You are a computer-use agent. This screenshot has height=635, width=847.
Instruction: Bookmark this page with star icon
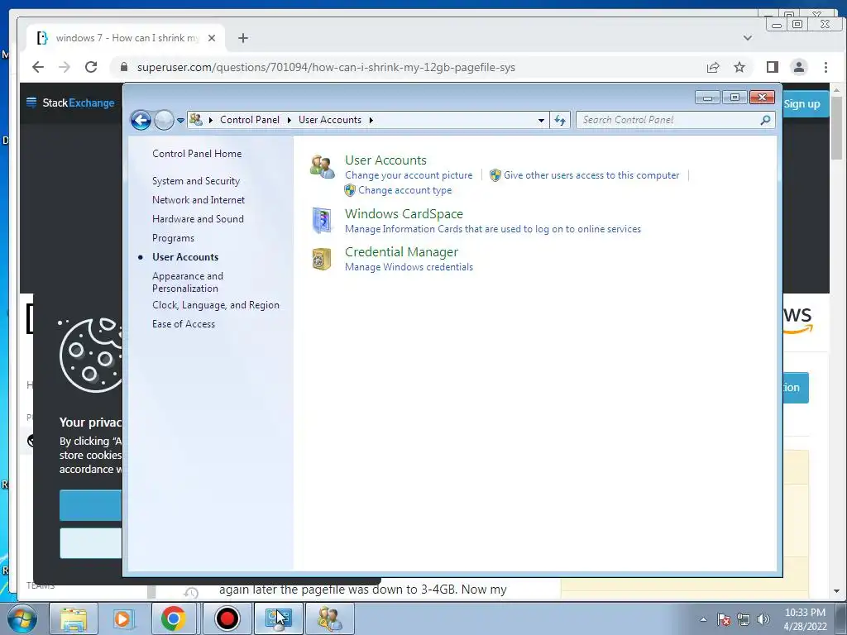(739, 67)
